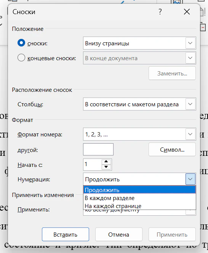Click the Применить button

click(x=172, y=234)
